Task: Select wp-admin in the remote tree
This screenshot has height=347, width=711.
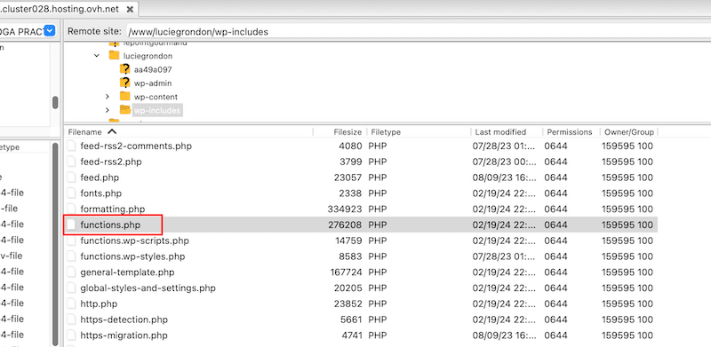Action: click(x=153, y=83)
